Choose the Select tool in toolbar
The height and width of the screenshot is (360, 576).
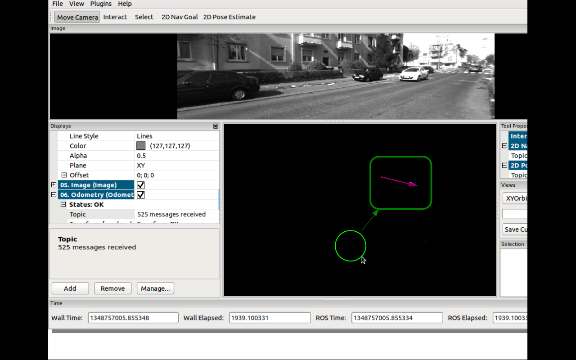[144, 17]
